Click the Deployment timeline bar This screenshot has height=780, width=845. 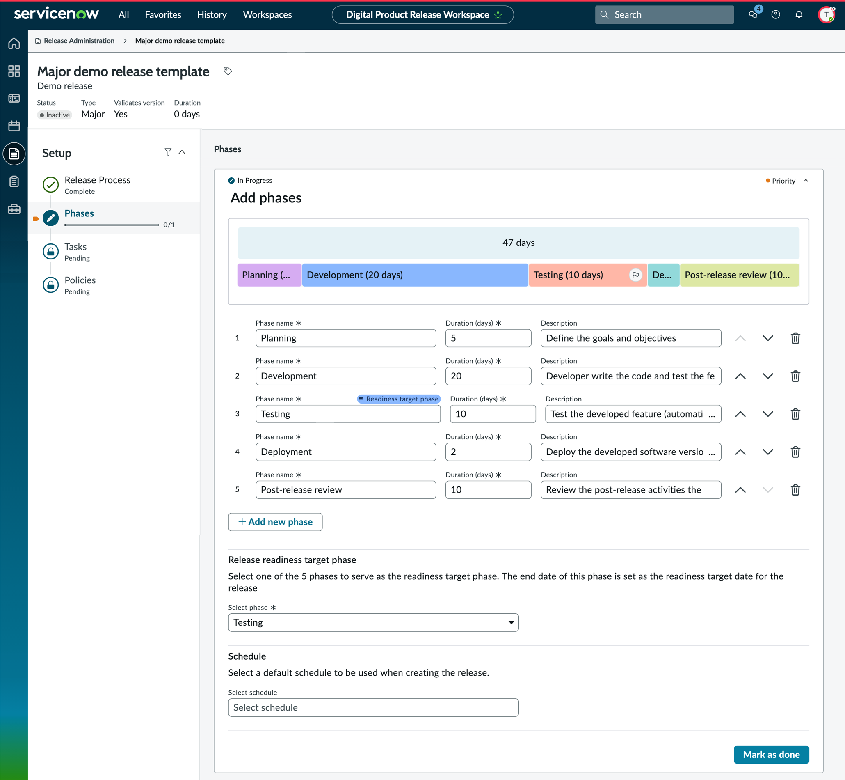pyautogui.click(x=663, y=275)
